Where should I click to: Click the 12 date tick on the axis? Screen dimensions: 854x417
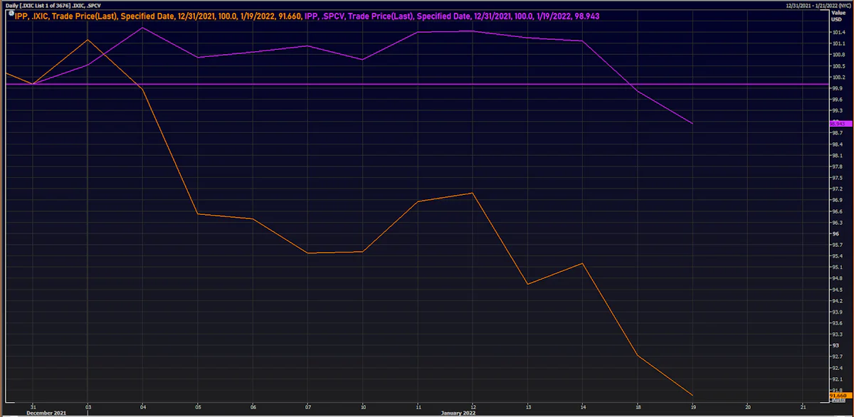coord(473,406)
